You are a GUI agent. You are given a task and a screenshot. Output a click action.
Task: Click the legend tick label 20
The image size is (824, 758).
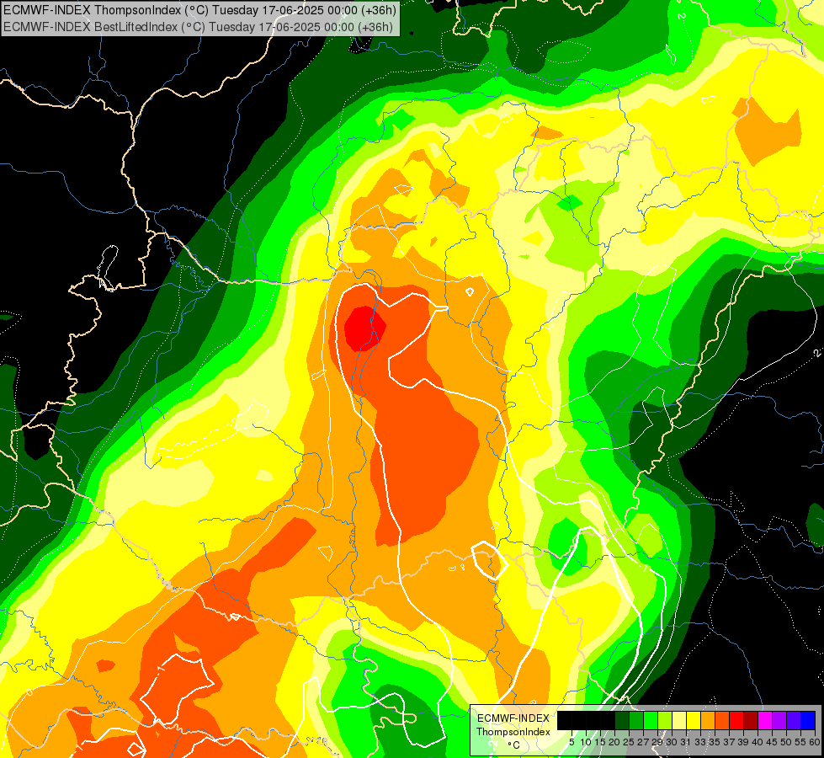pos(615,742)
